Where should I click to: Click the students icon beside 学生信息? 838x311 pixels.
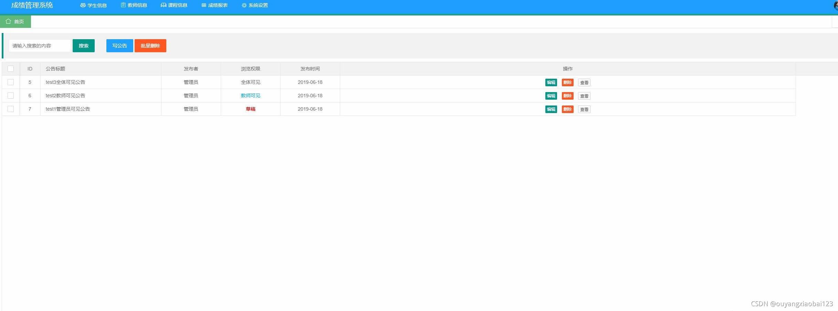point(83,5)
